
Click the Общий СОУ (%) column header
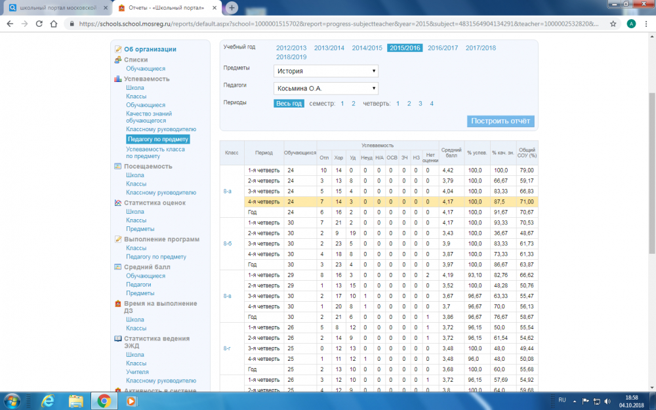[527, 152]
